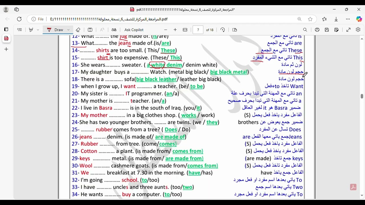Click the green 'works' in line 23
The image size is (365, 205).
pos(188,115)
